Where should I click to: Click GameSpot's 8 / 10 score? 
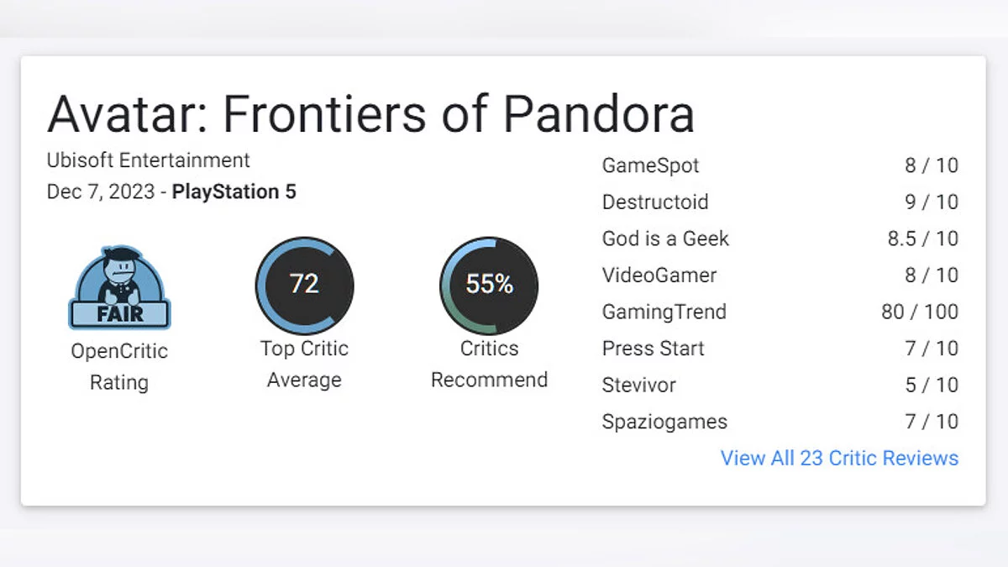[x=931, y=165]
